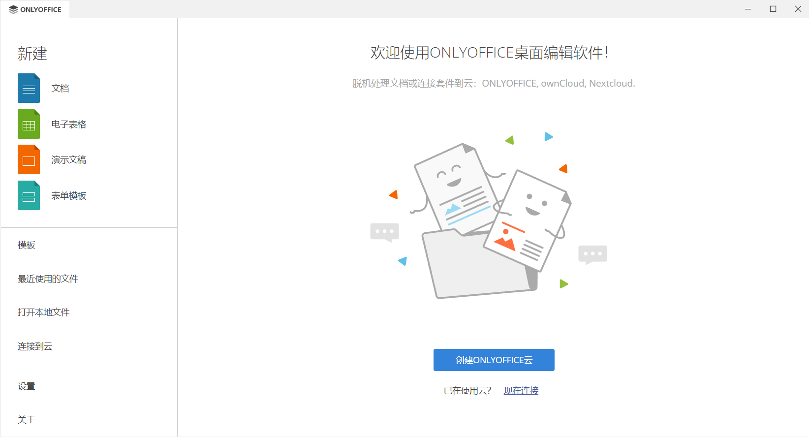This screenshot has width=809, height=437.
Task: Maximize the ONLYOFFICE window
Action: coord(773,9)
